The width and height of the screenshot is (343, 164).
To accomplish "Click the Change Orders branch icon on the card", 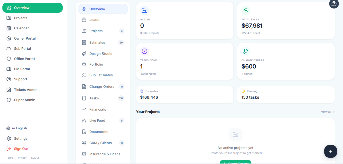I will click(246, 51).
